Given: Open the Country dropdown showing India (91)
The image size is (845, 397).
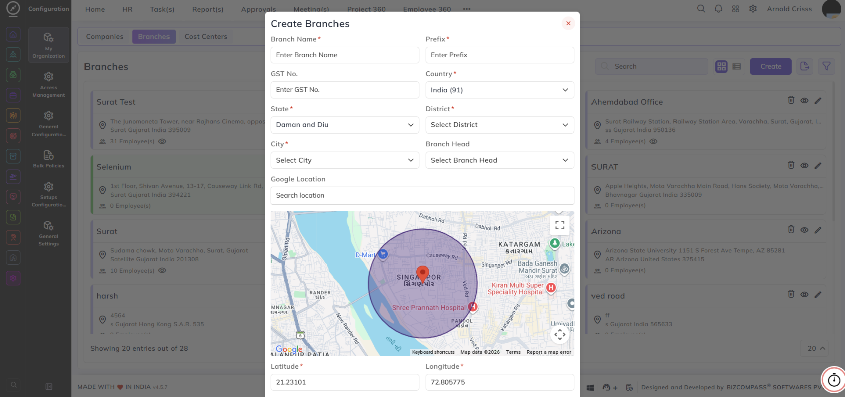Looking at the screenshot, I should (499, 90).
